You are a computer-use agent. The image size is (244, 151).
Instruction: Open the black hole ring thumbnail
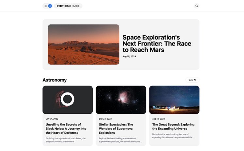tap(68, 100)
